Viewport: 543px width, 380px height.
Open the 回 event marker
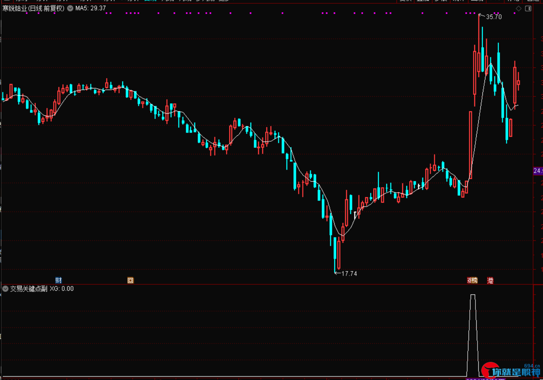[131, 280]
